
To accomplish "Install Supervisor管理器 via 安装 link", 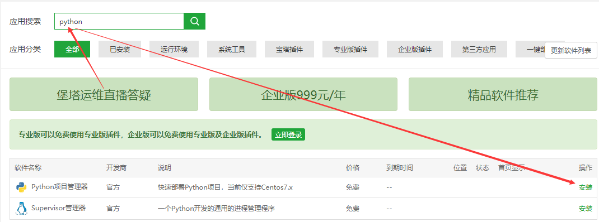I will coord(585,208).
